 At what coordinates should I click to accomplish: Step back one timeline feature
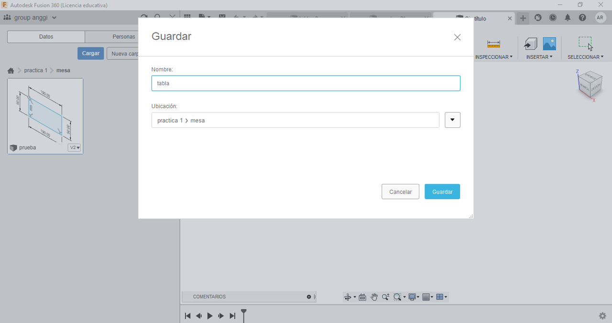[199, 316]
